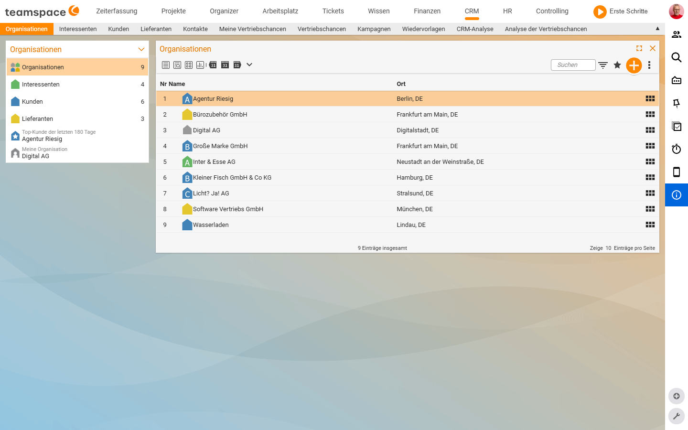Switch to the CRM-Analyse tab

(x=475, y=29)
